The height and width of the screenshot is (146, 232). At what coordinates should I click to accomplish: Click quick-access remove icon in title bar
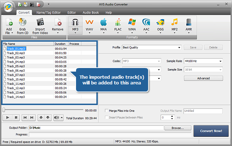(38, 4)
